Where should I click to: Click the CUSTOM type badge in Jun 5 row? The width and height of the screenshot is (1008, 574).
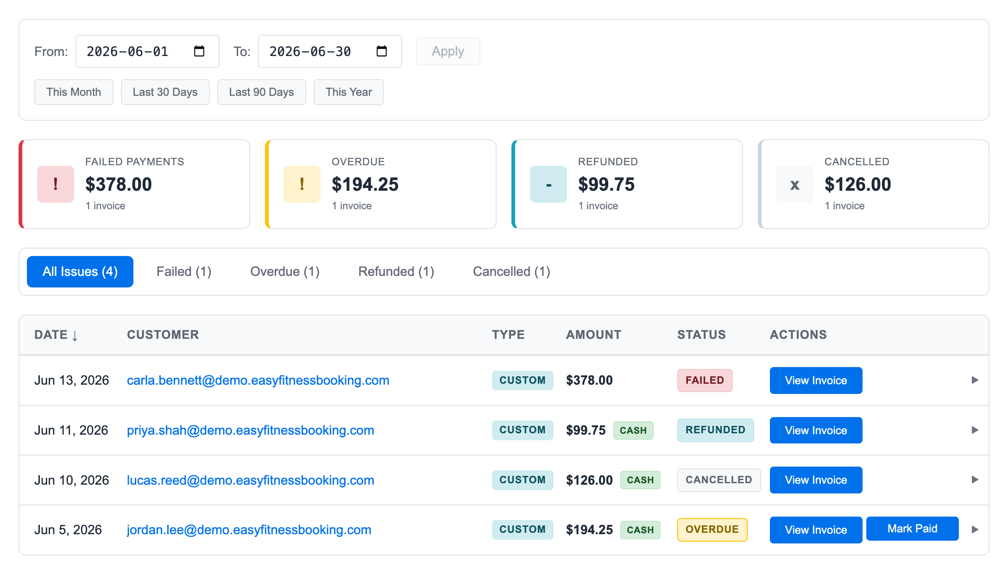click(x=523, y=530)
